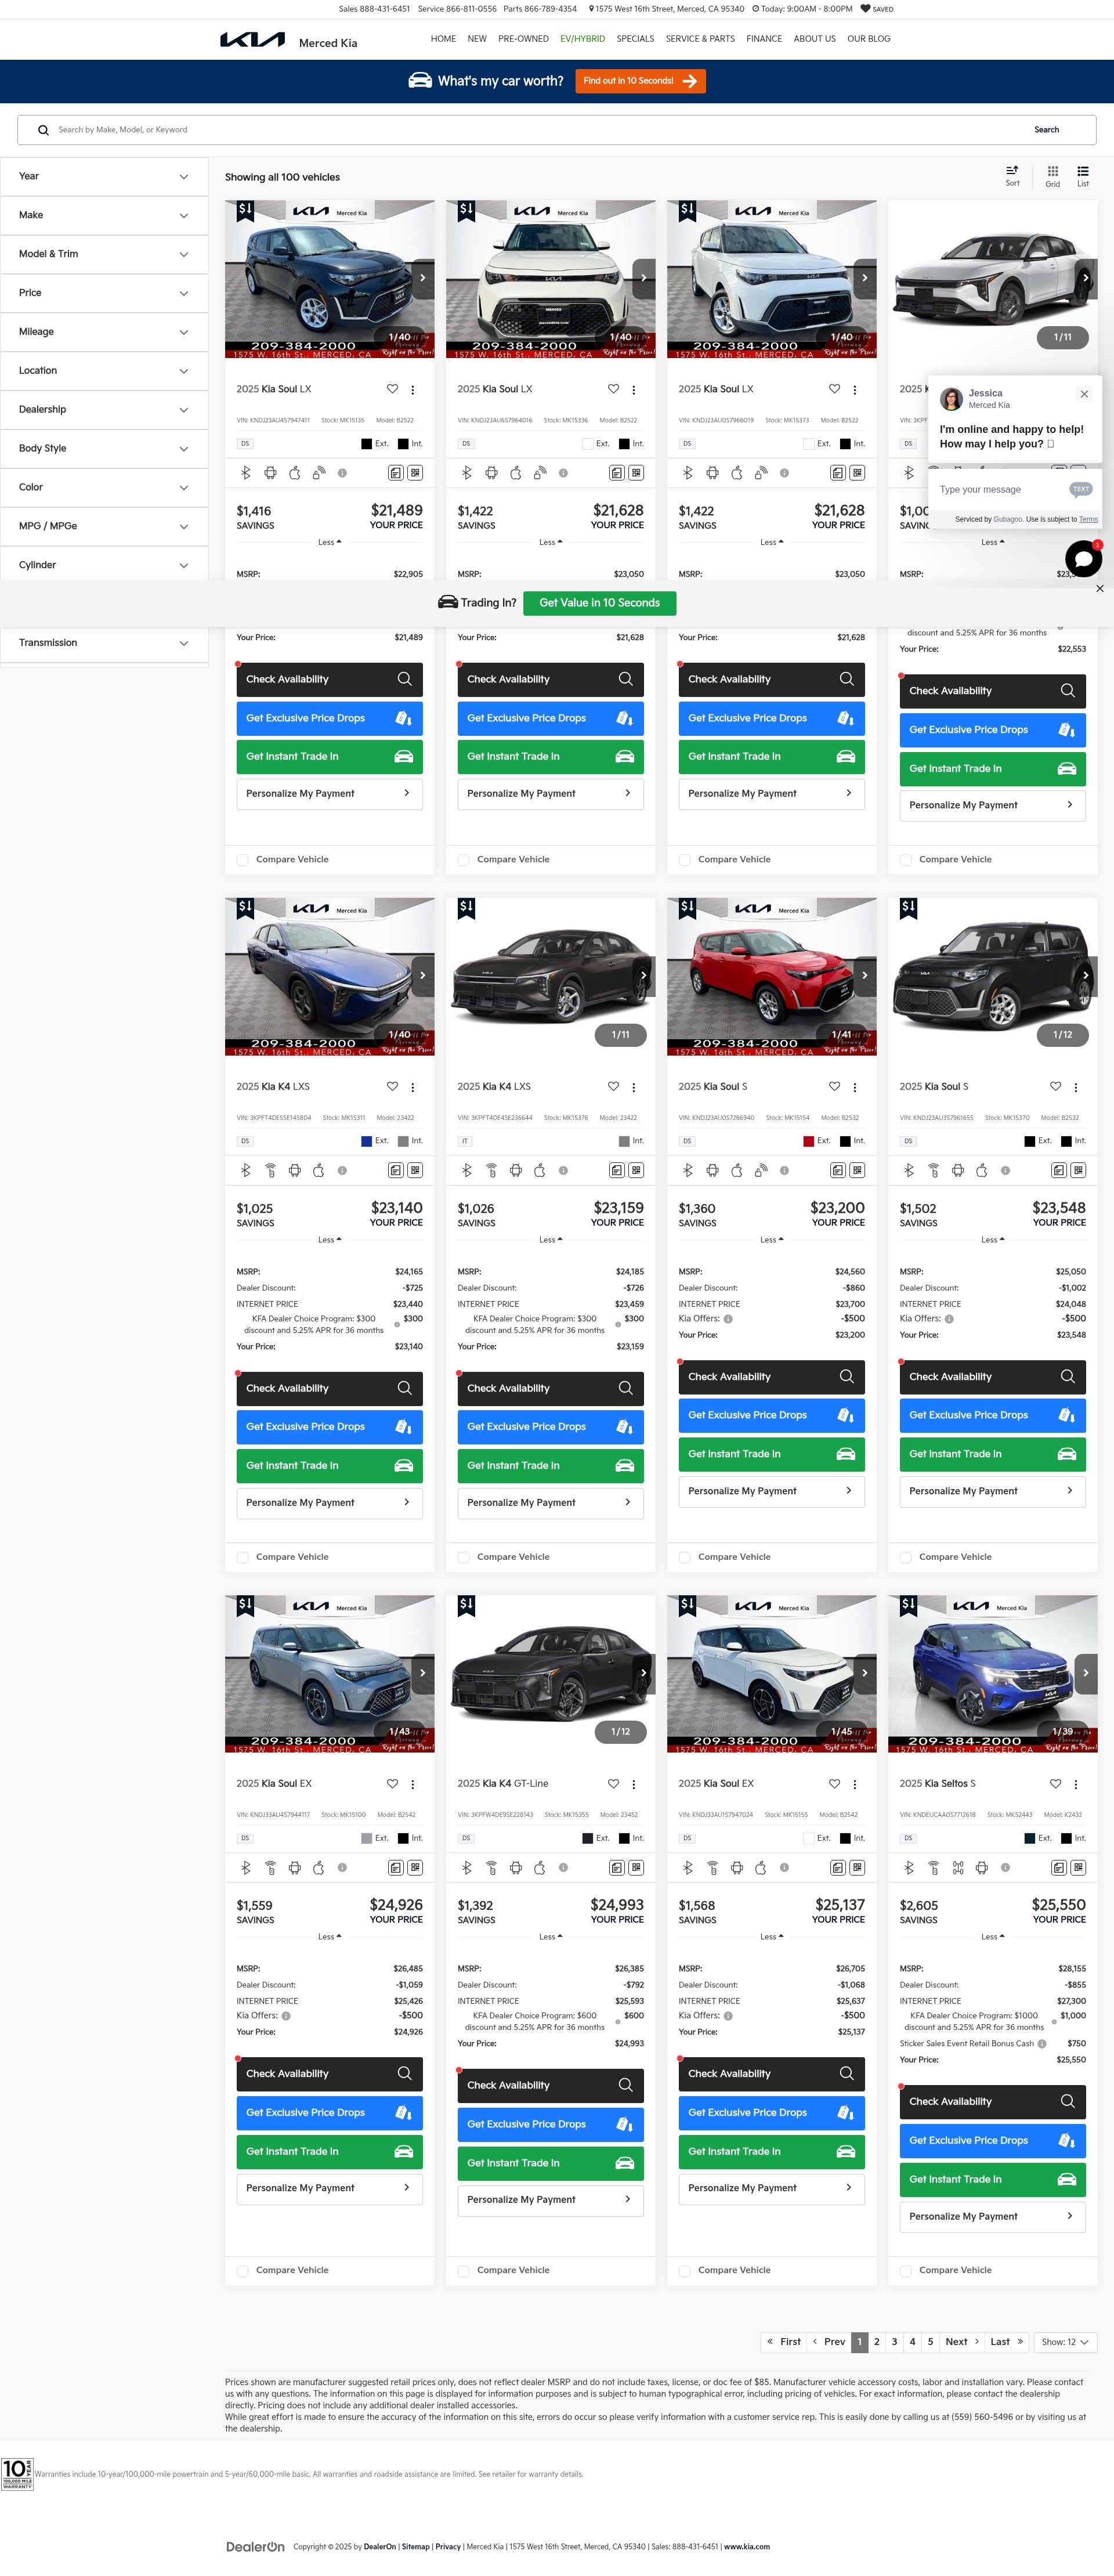
Task: Check Compare Vehicle on $23,140 Kia K4 LXS
Action: [243, 1557]
